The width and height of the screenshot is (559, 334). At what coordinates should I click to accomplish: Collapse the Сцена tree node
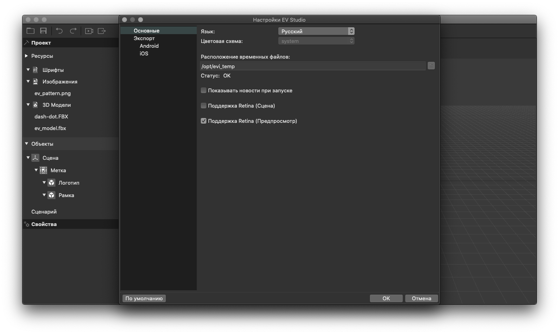pyautogui.click(x=28, y=157)
